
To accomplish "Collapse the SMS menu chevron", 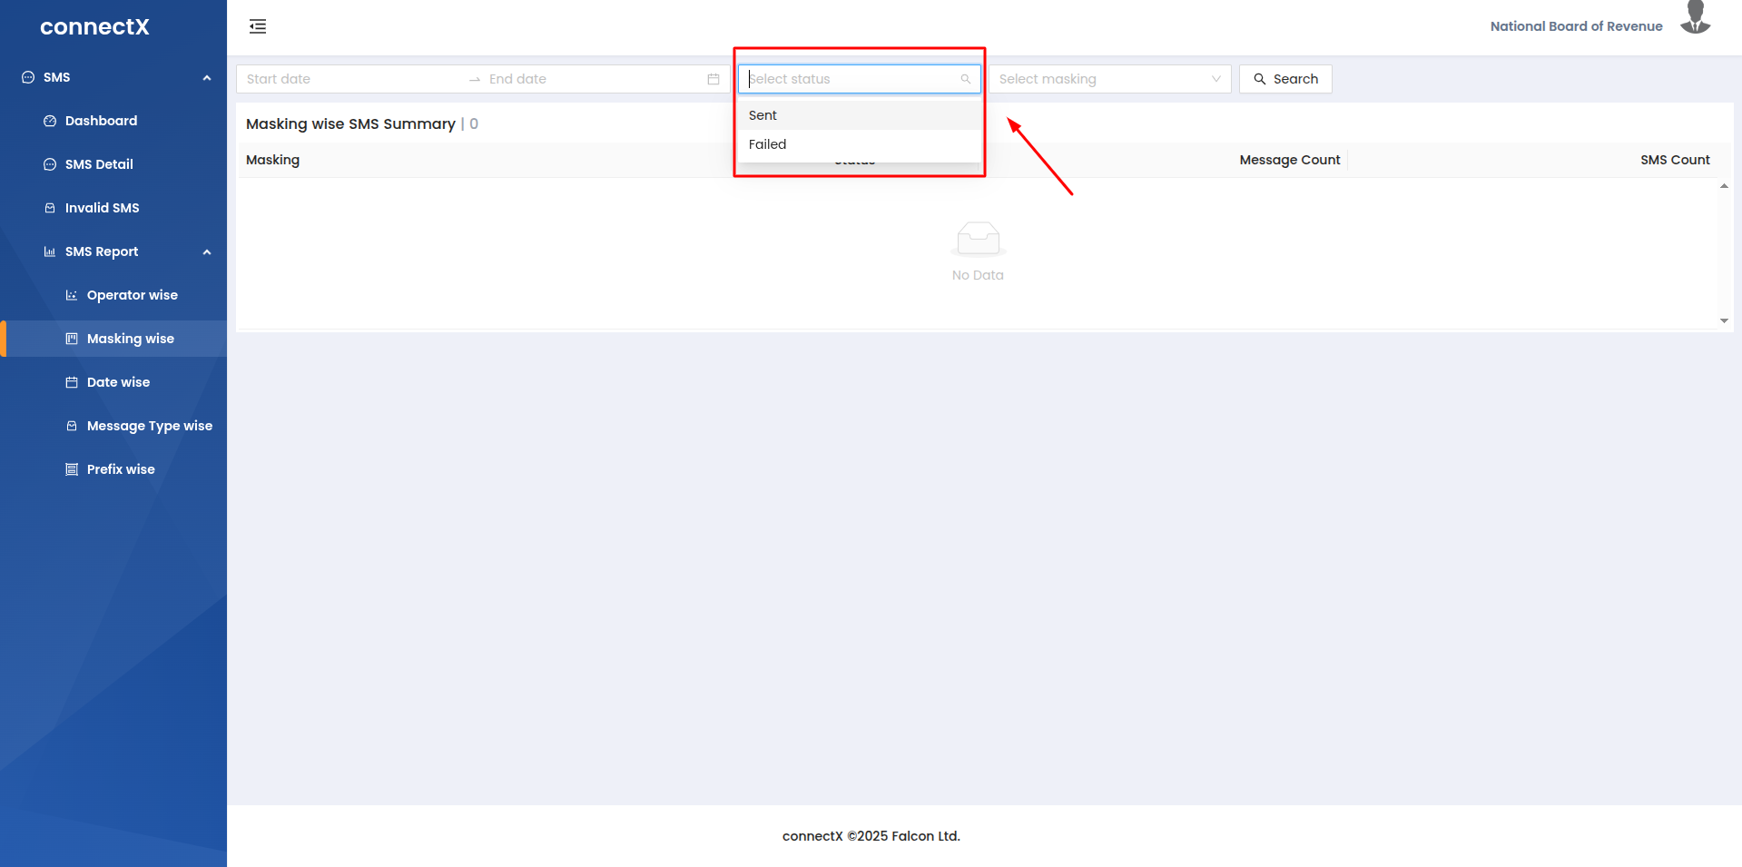I will 207,78.
